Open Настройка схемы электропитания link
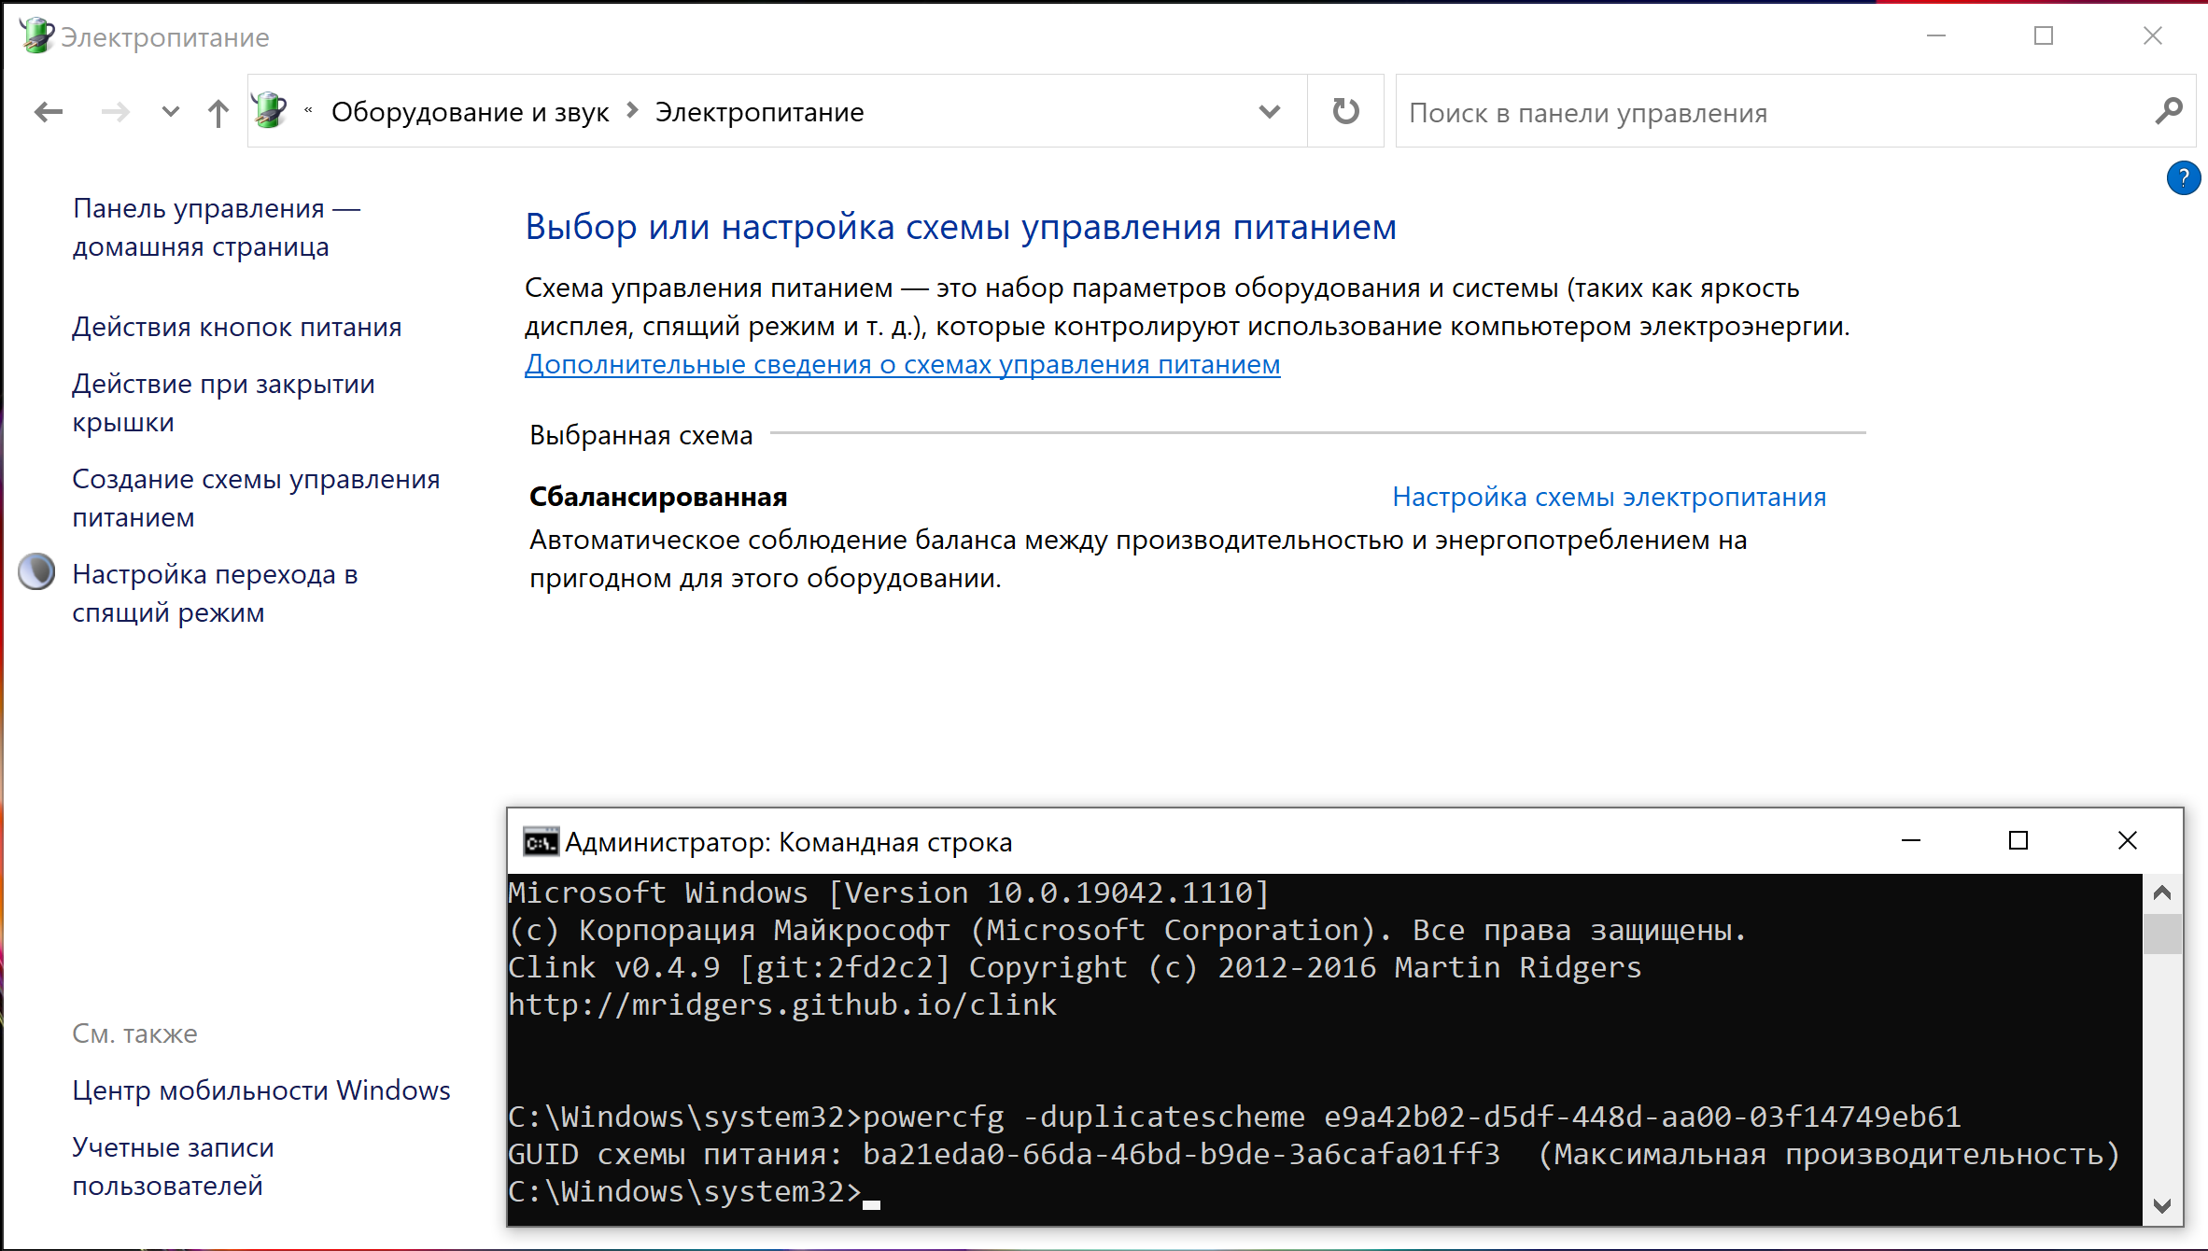 tap(1609, 497)
